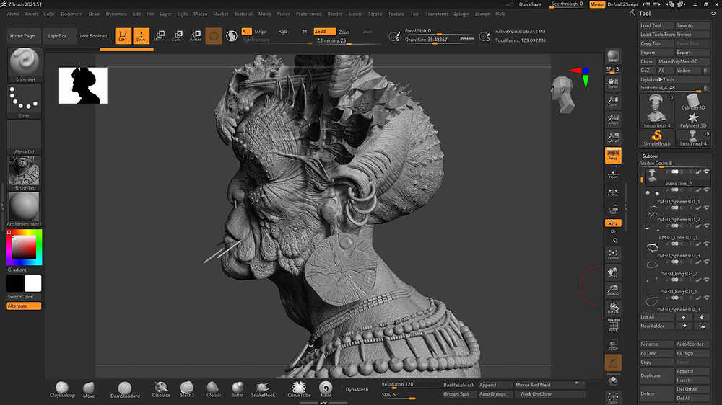Click the BPR render icon
Image resolution: width=722 pixels, height=405 pixels.
pyautogui.click(x=613, y=56)
